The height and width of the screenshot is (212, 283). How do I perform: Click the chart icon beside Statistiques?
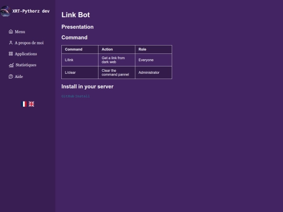(11, 65)
